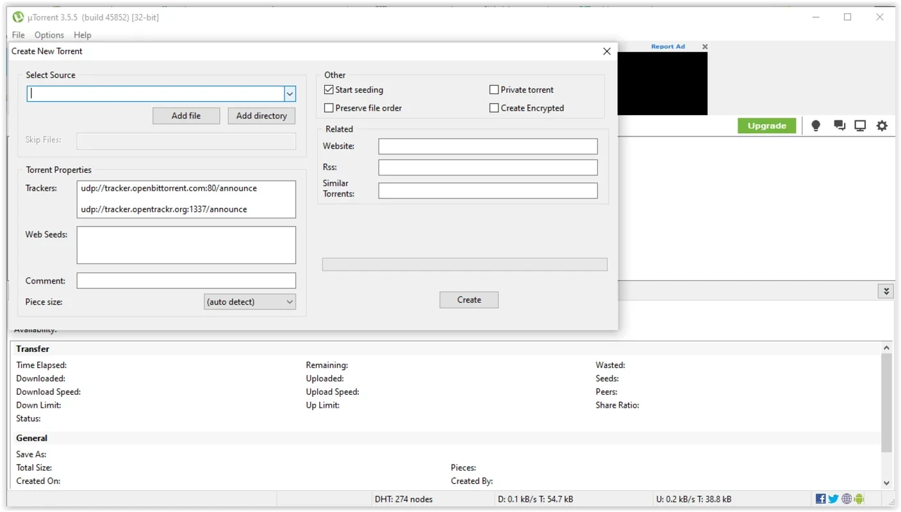
Task: Click the Download Speed label
Action: pos(49,392)
